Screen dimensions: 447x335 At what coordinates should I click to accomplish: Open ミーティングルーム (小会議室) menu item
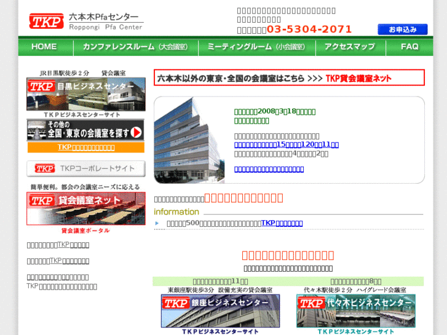257,47
